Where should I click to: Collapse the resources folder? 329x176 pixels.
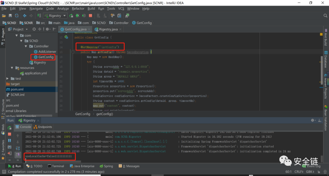[12, 68]
